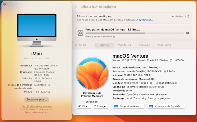
Task: Click the Change... enrollment button
Action: pyautogui.click(x=101, y=106)
